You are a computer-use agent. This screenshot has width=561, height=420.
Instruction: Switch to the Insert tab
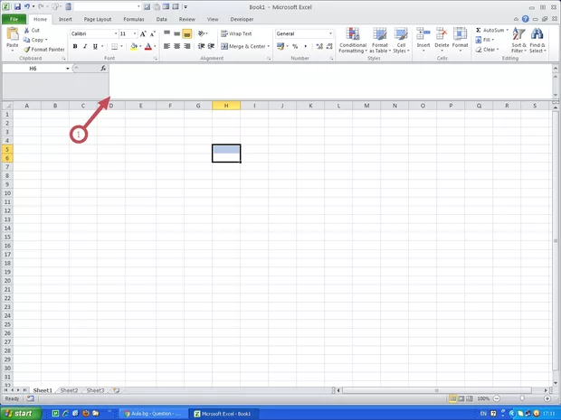pos(65,19)
